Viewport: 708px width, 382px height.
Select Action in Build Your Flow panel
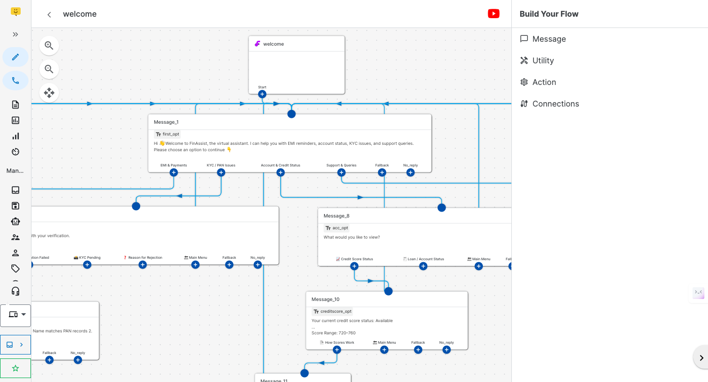[544, 82]
